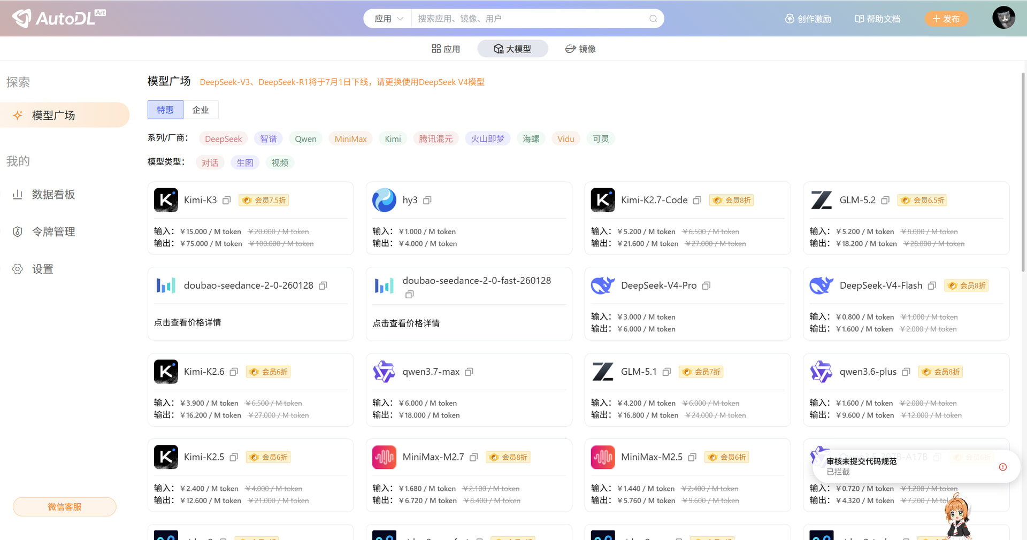Filter model type by 视频
Image resolution: width=1027 pixels, height=540 pixels.
tap(280, 163)
